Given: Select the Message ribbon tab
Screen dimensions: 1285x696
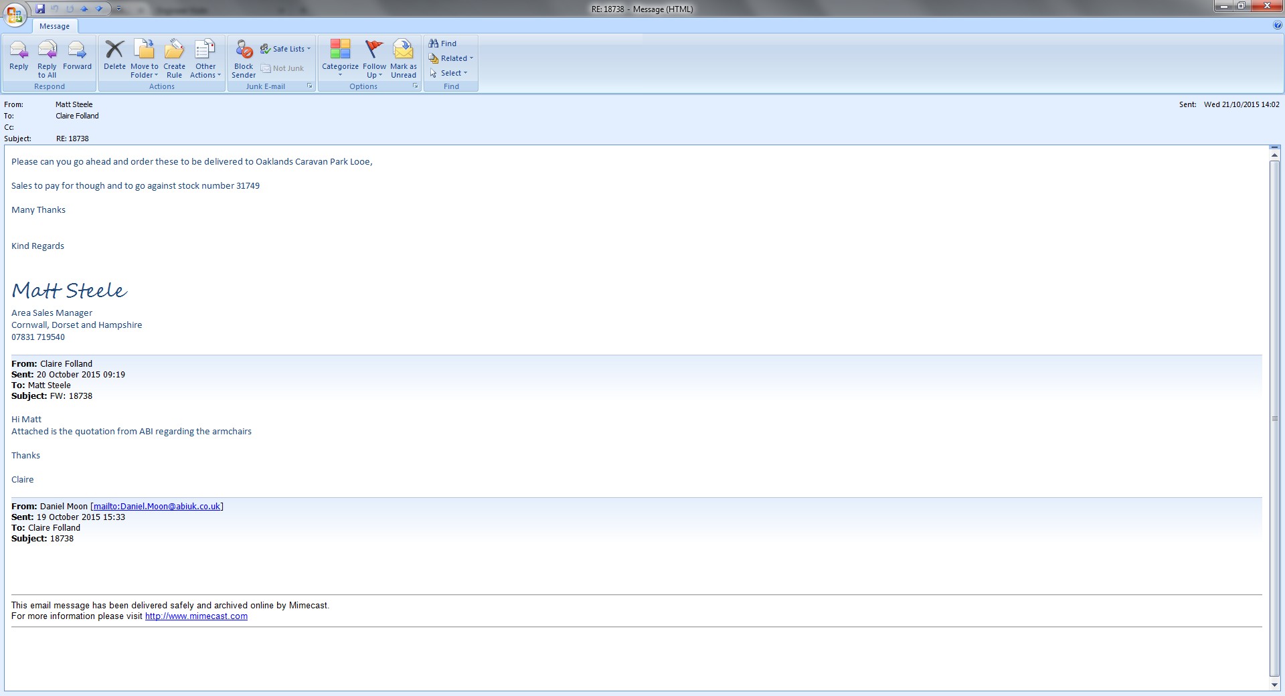Looking at the screenshot, I should coord(54,26).
